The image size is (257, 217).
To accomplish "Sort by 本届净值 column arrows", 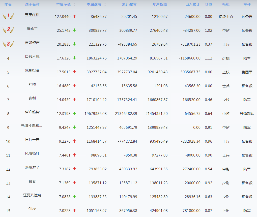I will point(75,5).
